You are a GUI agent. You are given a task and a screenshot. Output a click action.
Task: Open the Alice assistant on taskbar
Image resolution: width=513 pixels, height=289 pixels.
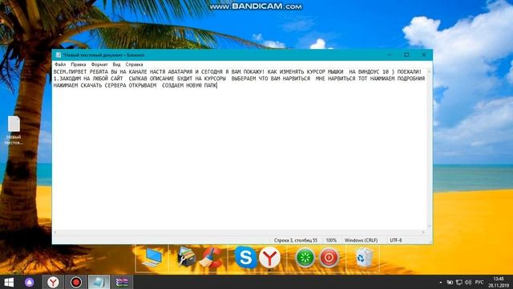(x=30, y=282)
